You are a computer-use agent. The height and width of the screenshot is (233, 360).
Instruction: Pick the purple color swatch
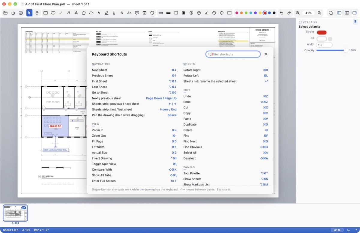(255, 13)
